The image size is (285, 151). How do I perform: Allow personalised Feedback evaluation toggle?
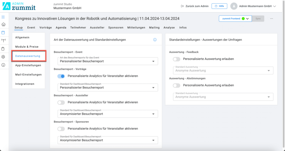[x=176, y=59]
